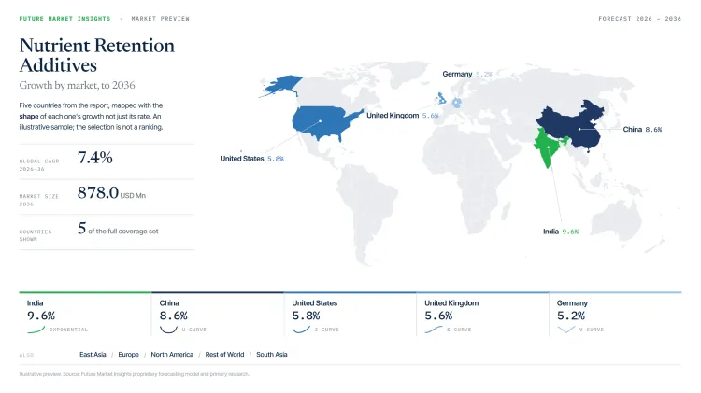
Task: Click the 9.6% value in India card
Action: 41,316
